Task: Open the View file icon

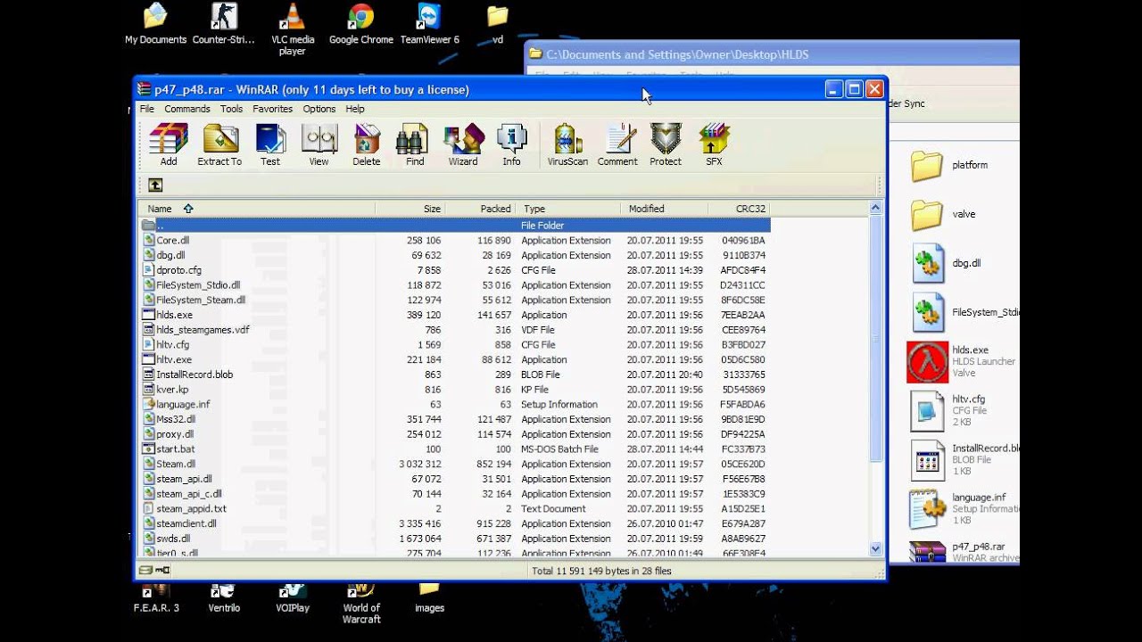Action: click(319, 145)
